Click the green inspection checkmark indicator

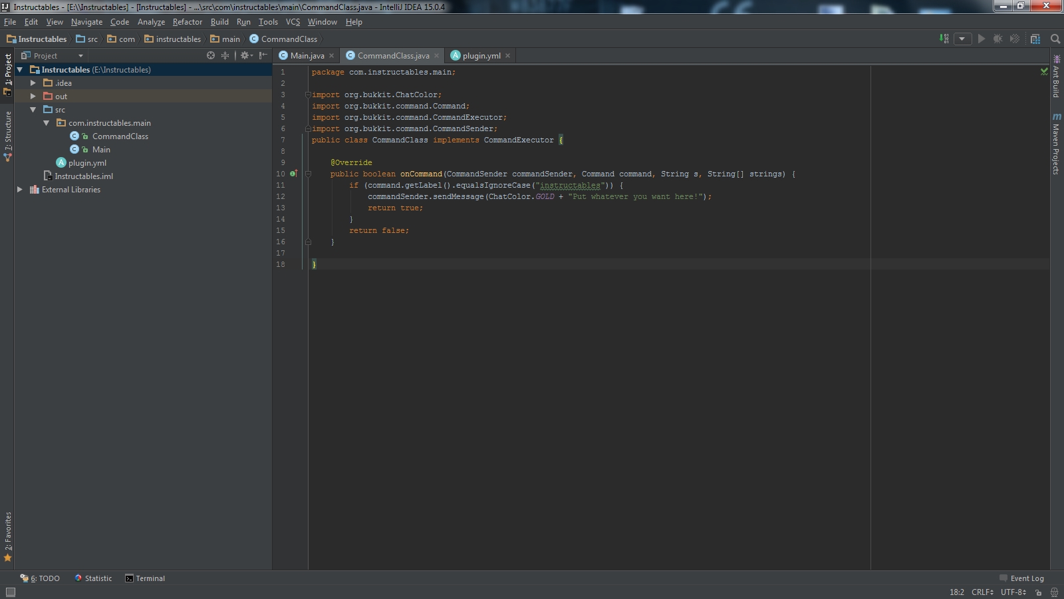[x=1044, y=71]
